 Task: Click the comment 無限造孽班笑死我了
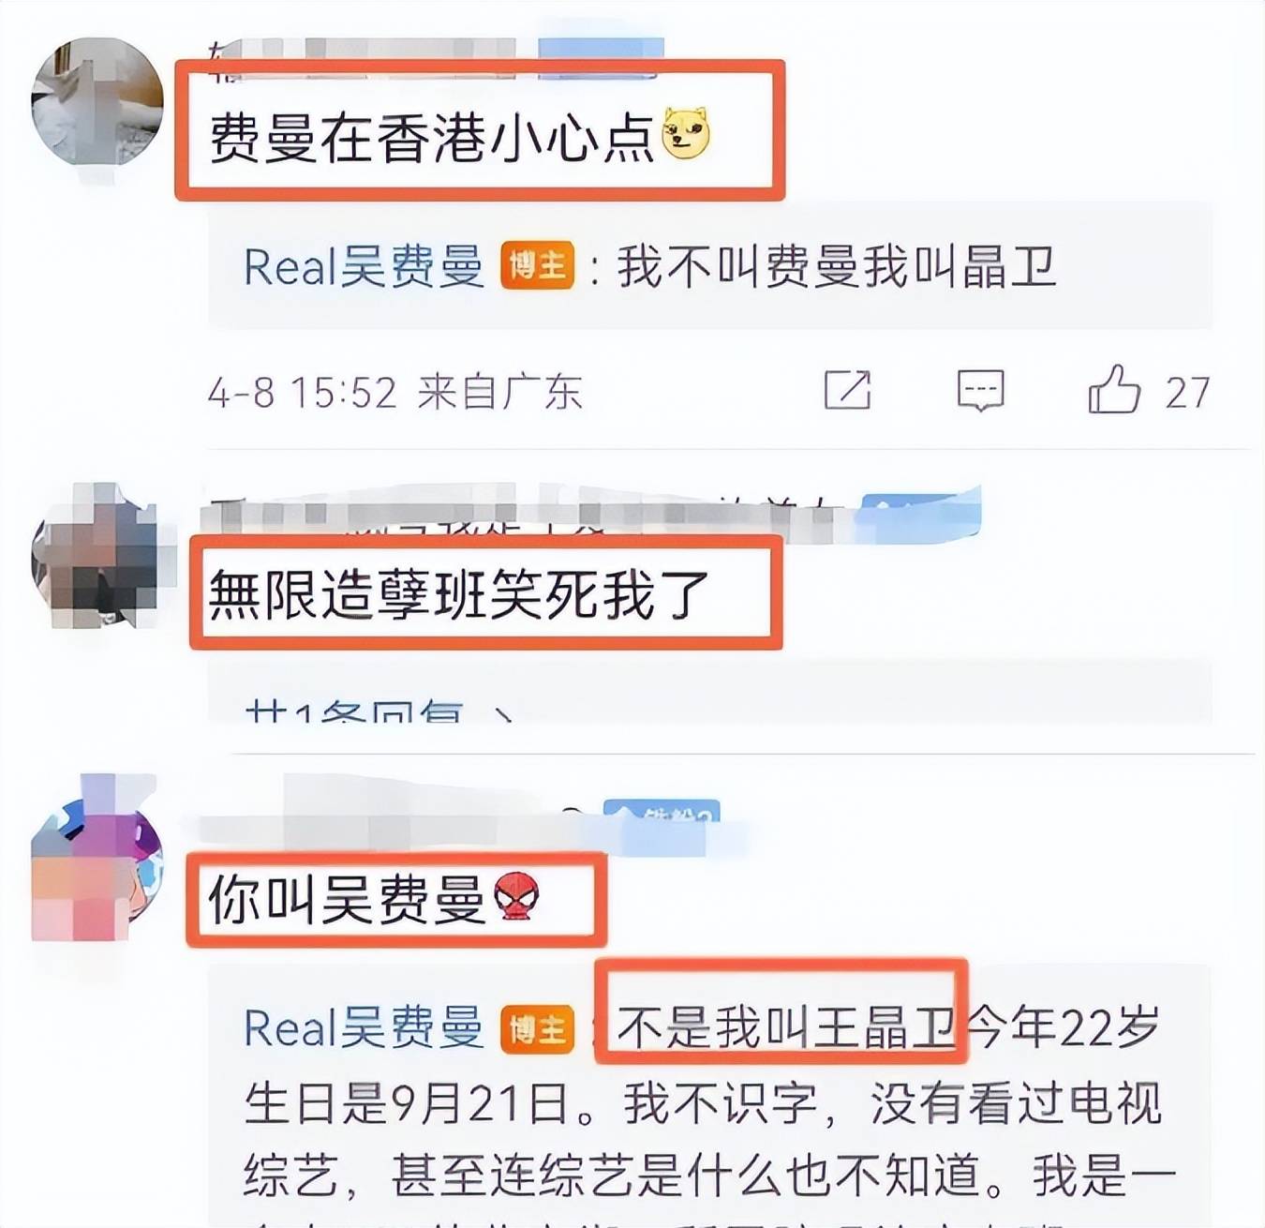point(459,594)
